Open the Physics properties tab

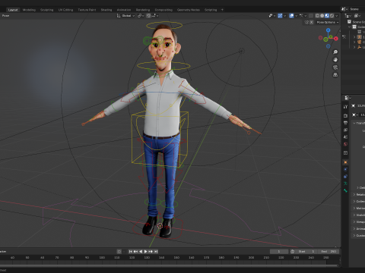pyautogui.click(x=345, y=169)
